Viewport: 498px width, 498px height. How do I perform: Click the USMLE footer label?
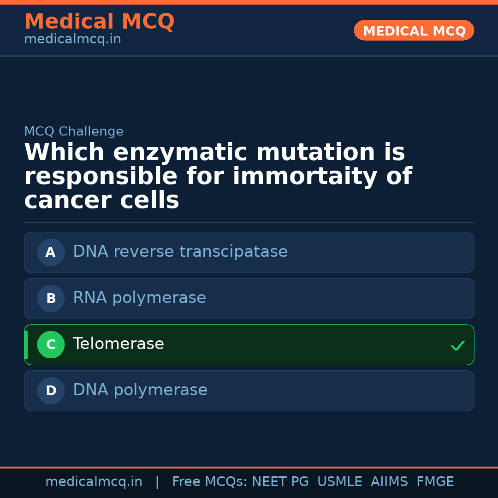pos(339,482)
